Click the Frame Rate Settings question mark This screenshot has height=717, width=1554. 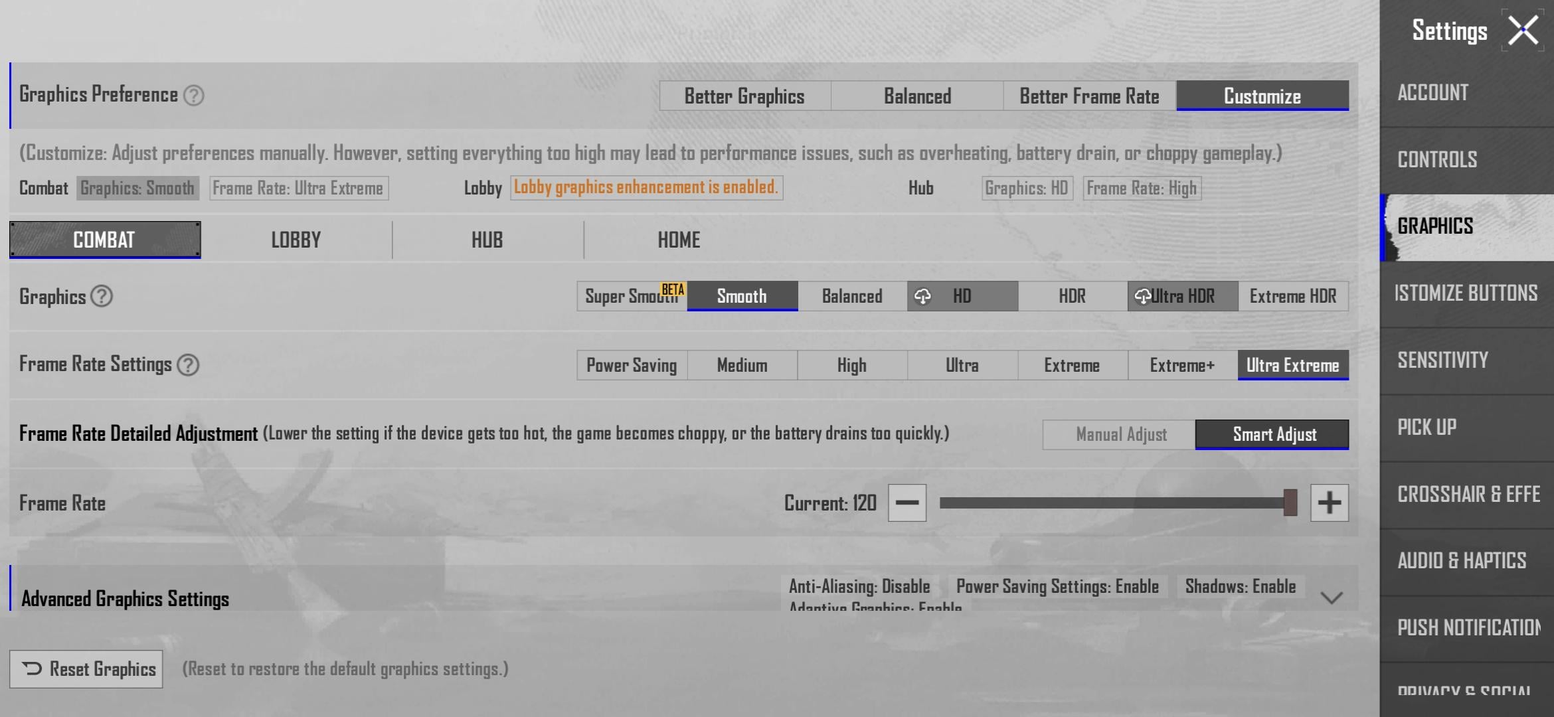tap(189, 365)
